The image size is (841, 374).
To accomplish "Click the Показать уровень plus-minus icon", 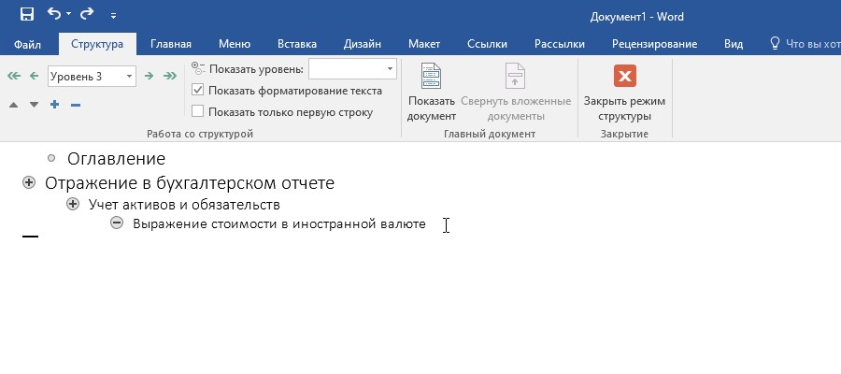I will (198, 68).
